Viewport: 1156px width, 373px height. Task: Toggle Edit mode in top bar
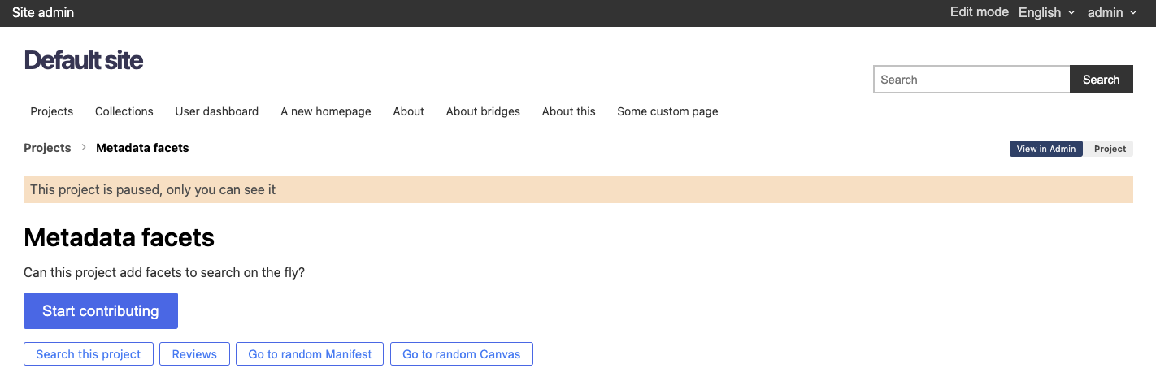[x=979, y=12]
